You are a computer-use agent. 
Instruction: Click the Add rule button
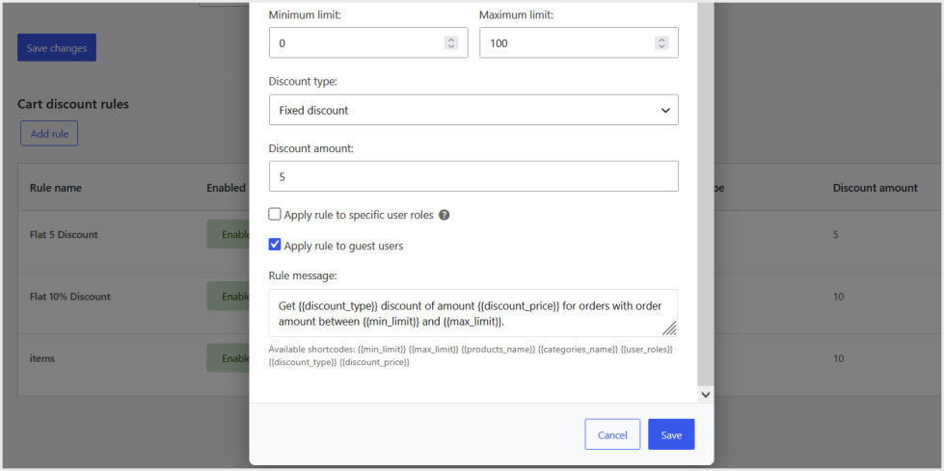click(x=49, y=134)
